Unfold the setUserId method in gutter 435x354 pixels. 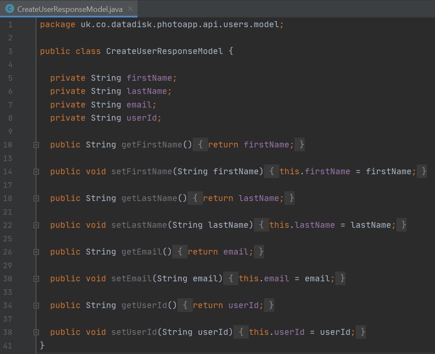36,332
